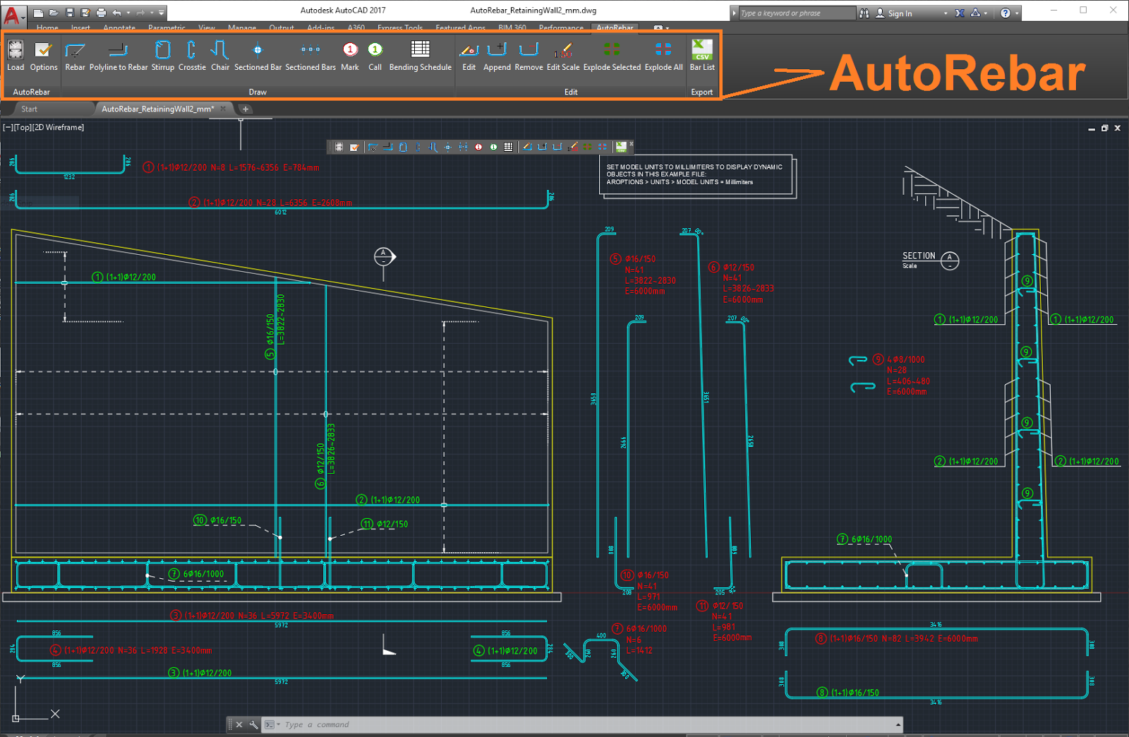1129x737 pixels.
Task: Insert a Bending Schedule table
Action: point(420,55)
